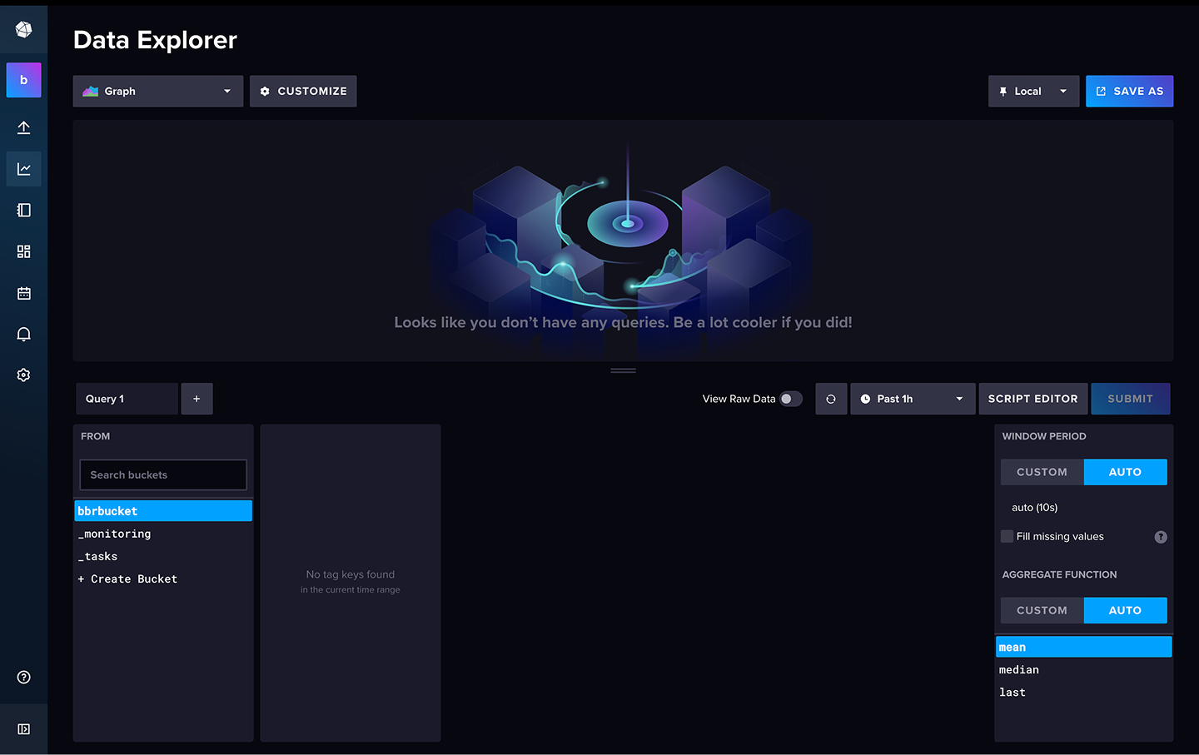Click the Search buckets input field

(x=163, y=474)
